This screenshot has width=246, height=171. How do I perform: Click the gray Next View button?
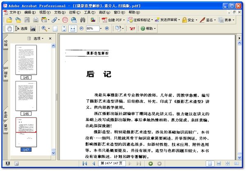point(159,164)
